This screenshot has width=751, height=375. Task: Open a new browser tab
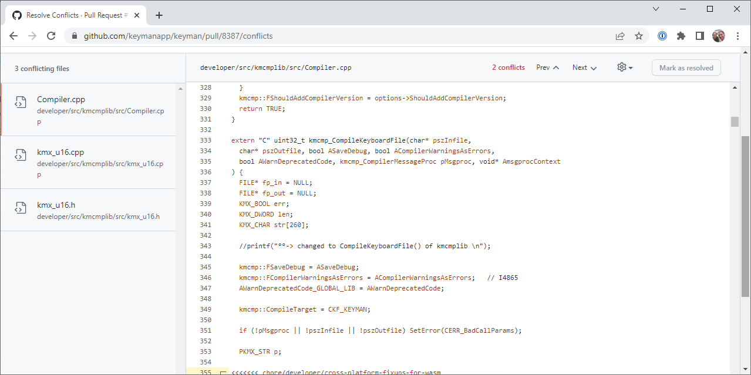pyautogui.click(x=159, y=15)
